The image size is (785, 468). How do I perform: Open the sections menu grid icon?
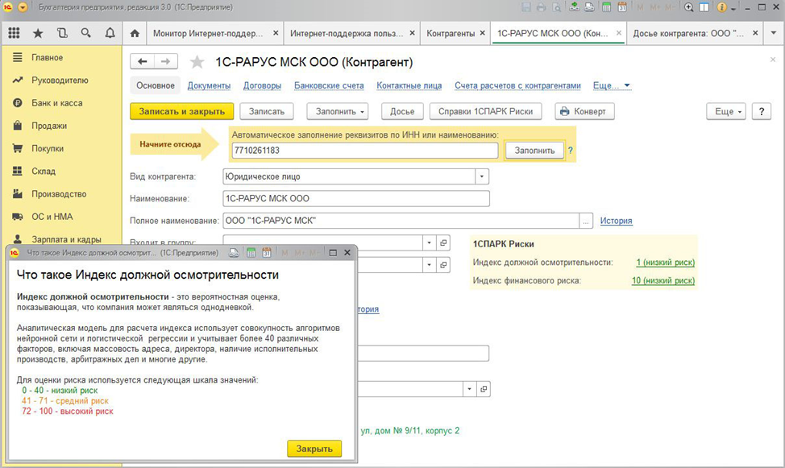point(14,33)
